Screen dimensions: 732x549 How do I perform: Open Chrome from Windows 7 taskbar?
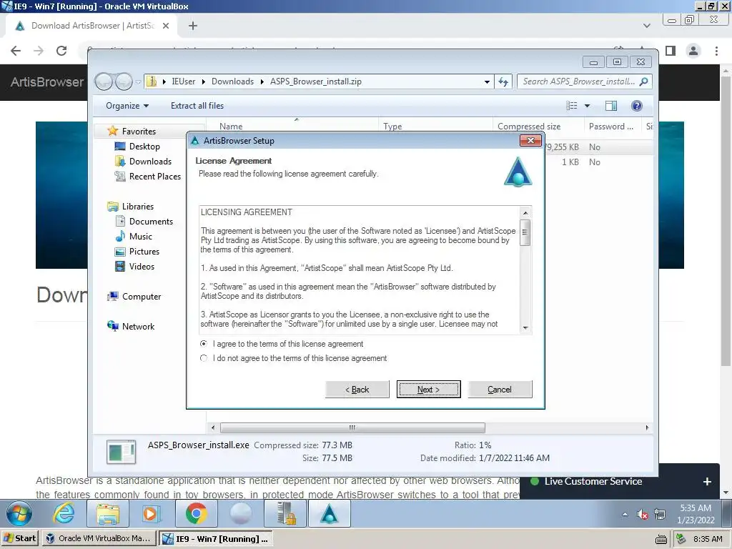click(x=196, y=513)
